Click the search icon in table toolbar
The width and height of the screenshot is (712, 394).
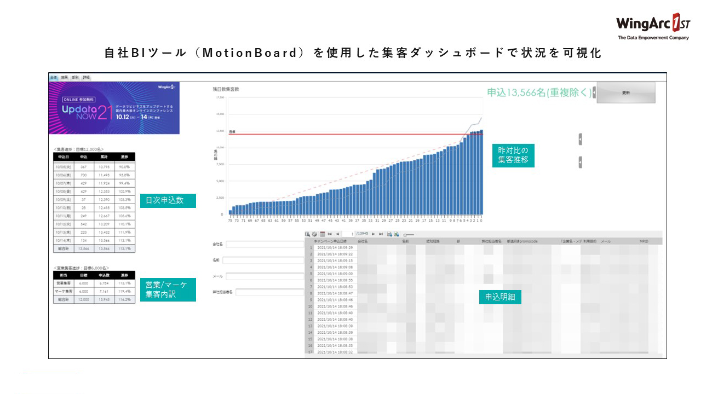308,234
